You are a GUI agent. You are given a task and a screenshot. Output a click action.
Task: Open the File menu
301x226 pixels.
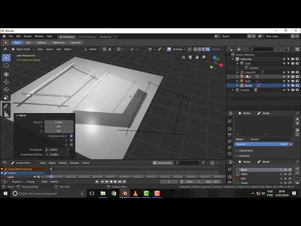coord(11,36)
